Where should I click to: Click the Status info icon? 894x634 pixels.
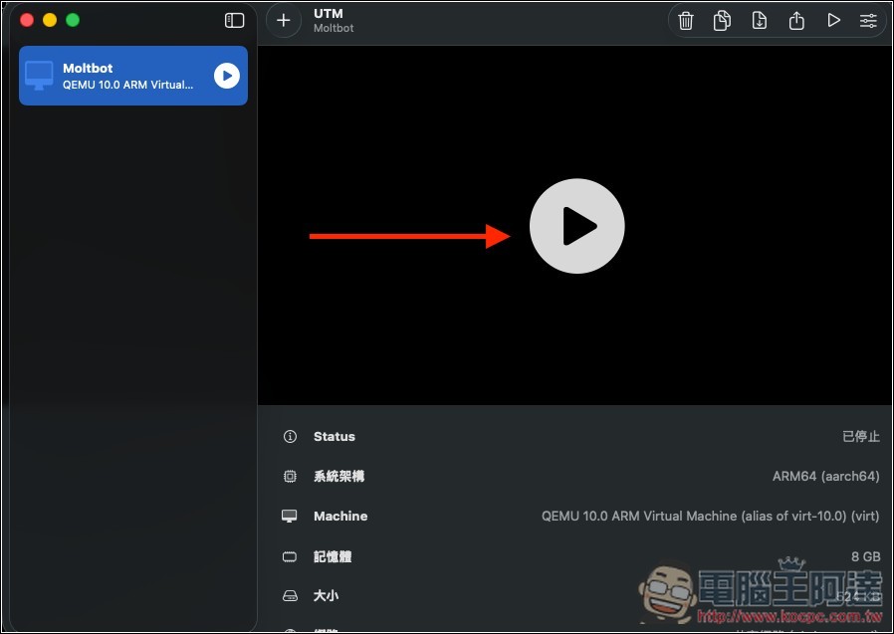coord(289,436)
